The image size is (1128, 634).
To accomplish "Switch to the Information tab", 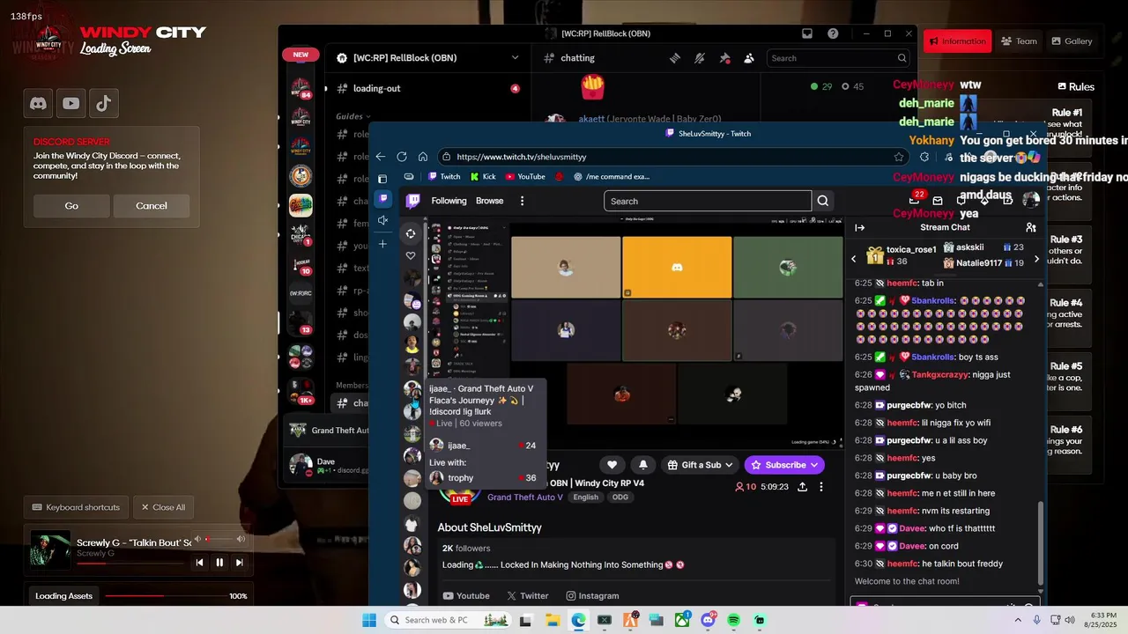I will [x=957, y=41].
